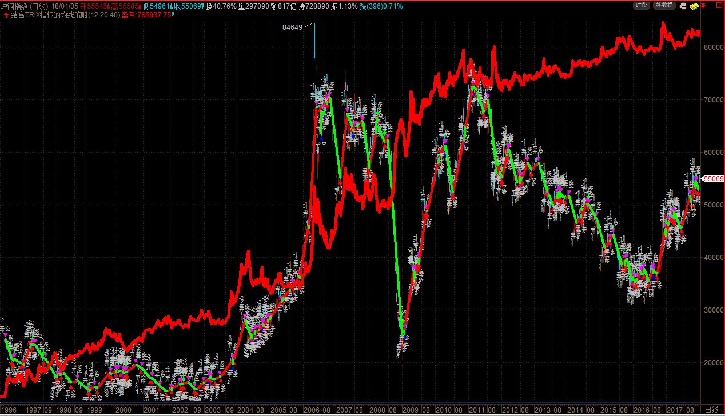
Task: Click the yellow chip icon
Action: [x=694, y=6]
